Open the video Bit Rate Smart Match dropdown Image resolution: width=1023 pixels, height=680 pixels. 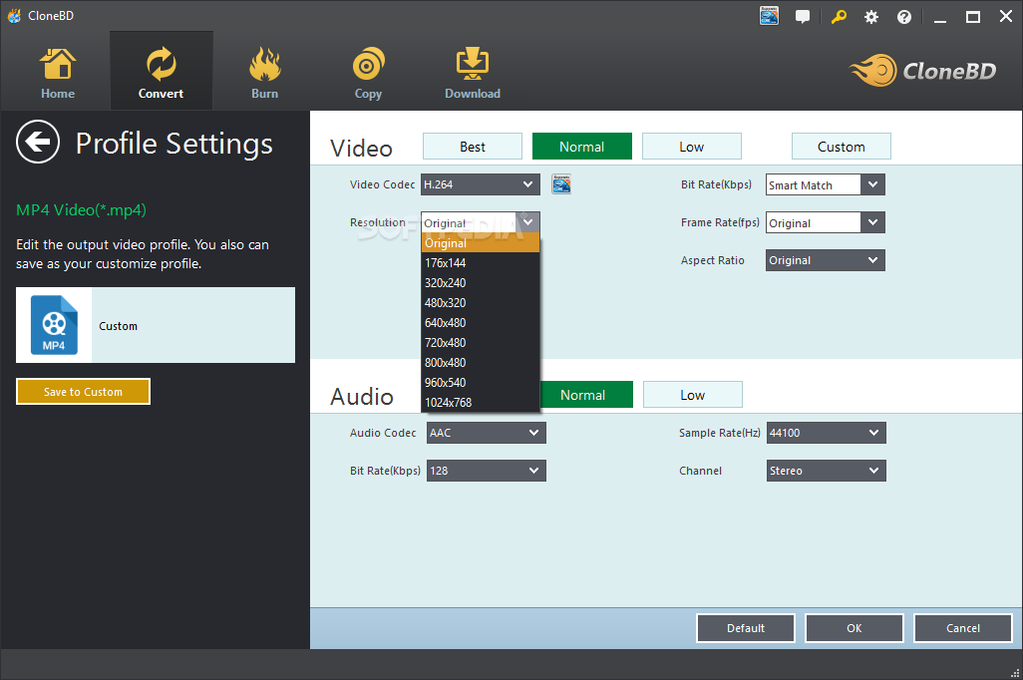tap(873, 184)
